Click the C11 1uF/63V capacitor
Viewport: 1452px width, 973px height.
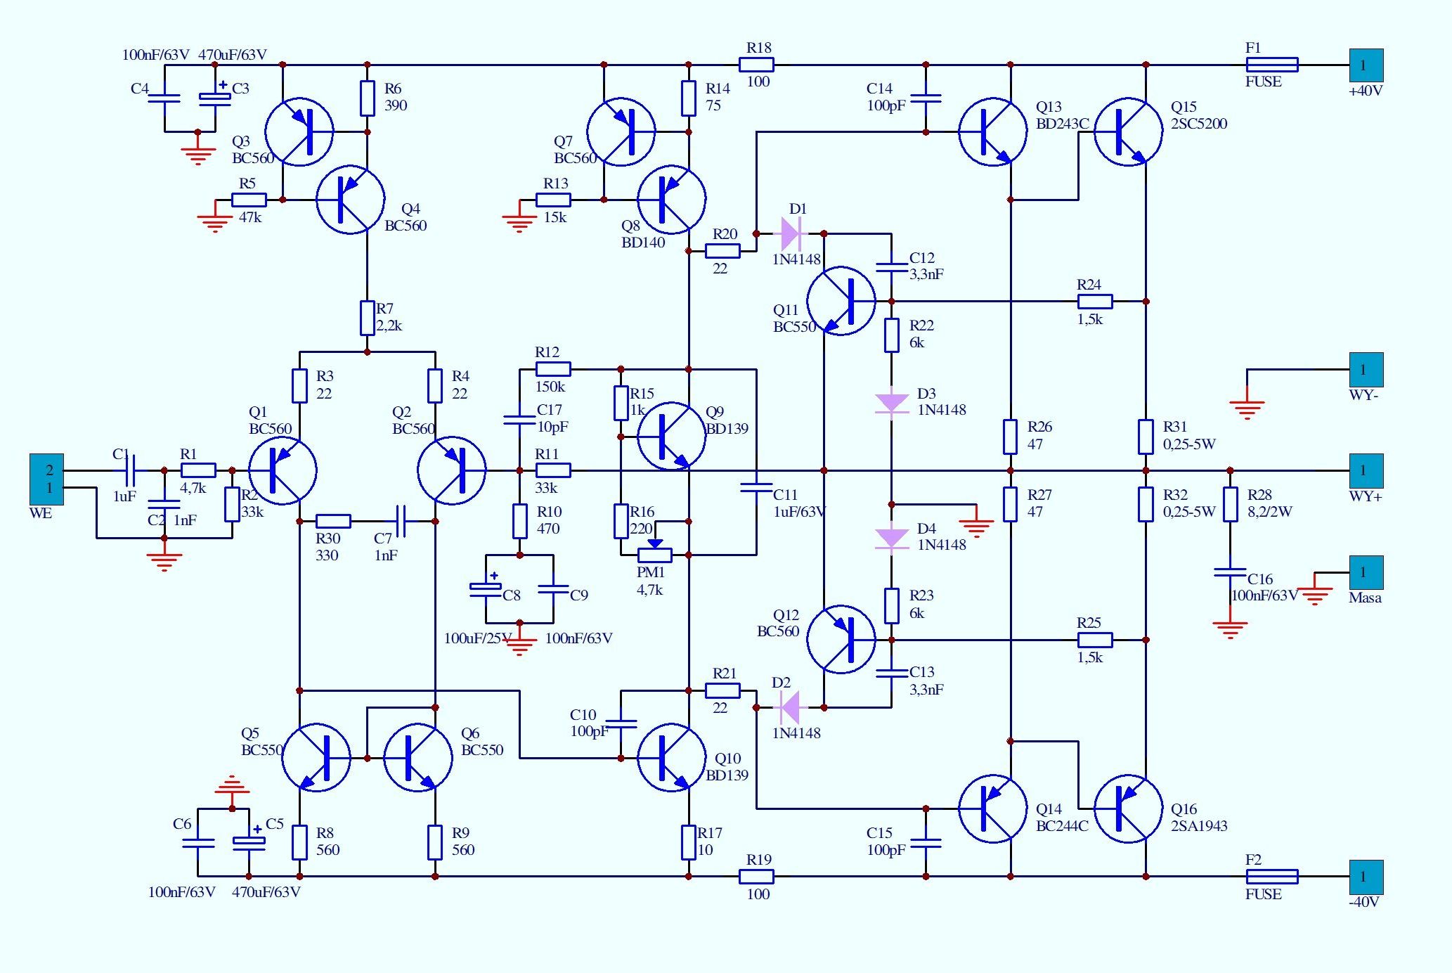756,487
